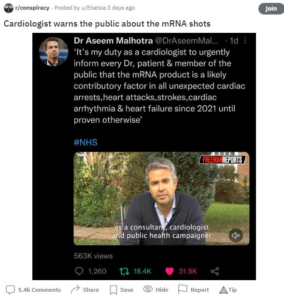Save the post with bookmark icon
Viewport: 284px width, 299px height.
pos(122,290)
